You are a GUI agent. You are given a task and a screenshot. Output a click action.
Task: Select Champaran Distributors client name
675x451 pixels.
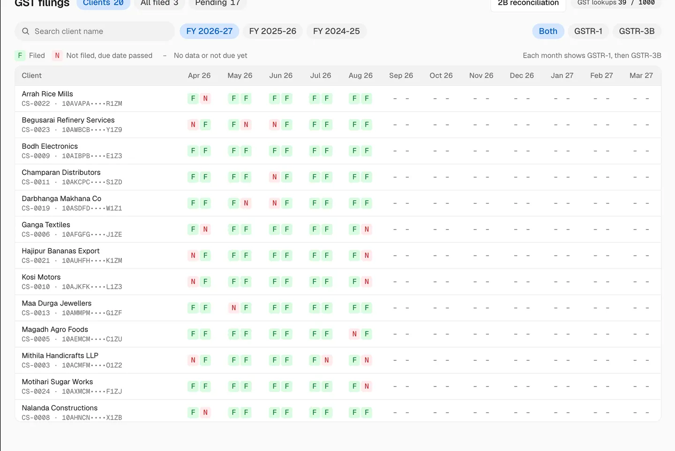coord(61,173)
